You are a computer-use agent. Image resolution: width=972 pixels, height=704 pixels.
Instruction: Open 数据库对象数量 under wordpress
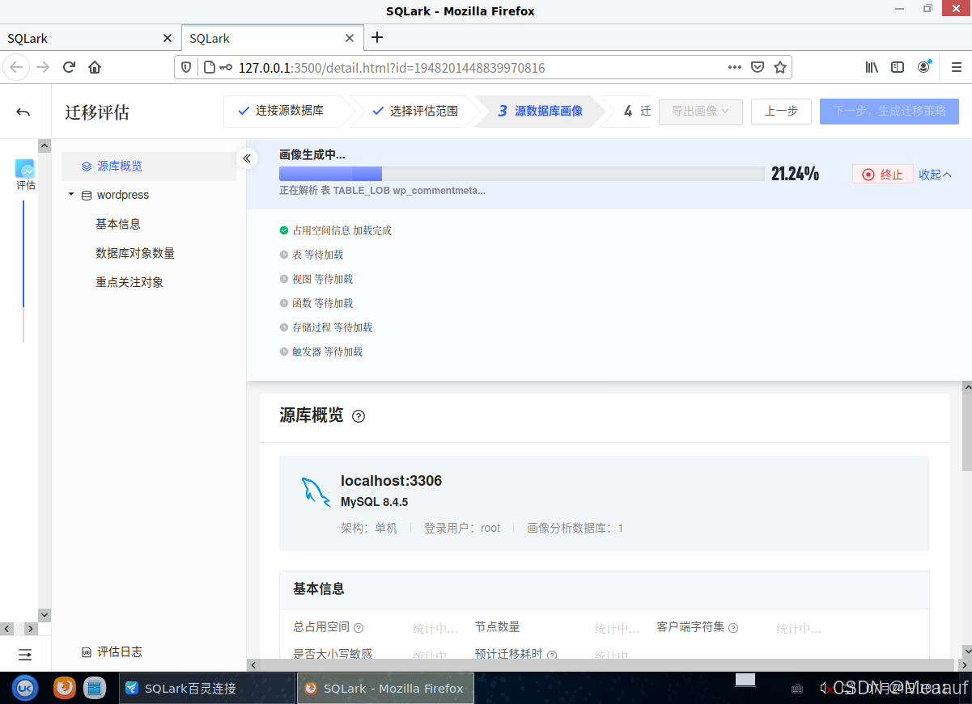[x=135, y=253]
